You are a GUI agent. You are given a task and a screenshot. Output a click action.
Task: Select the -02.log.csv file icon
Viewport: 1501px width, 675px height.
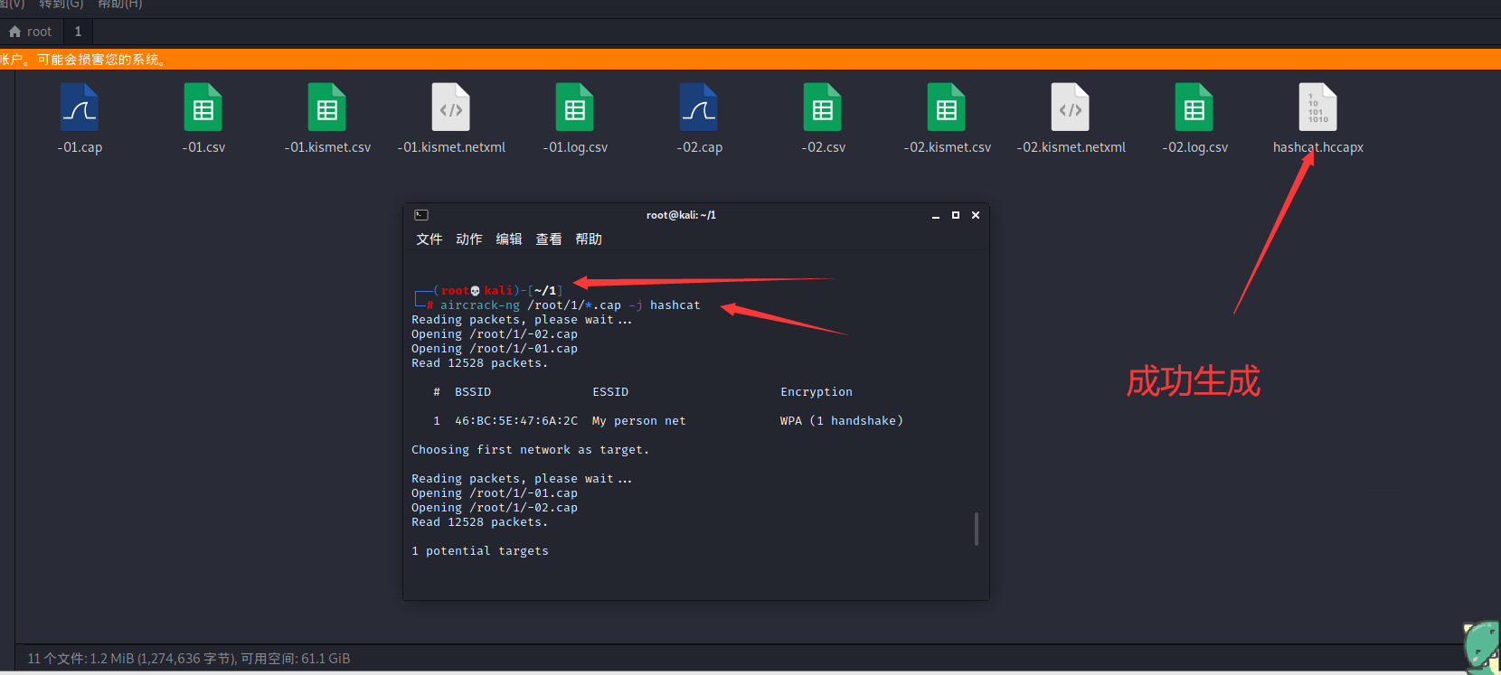tap(1194, 108)
